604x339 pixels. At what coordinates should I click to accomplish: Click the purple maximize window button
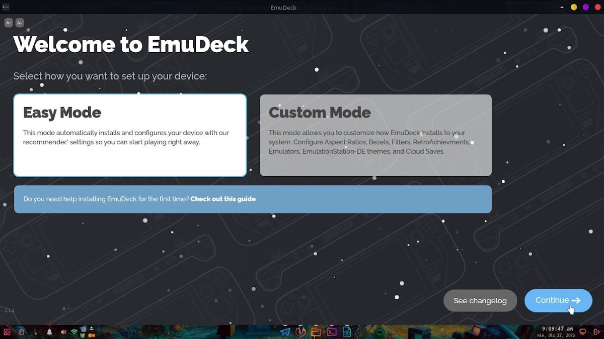tap(586, 7)
